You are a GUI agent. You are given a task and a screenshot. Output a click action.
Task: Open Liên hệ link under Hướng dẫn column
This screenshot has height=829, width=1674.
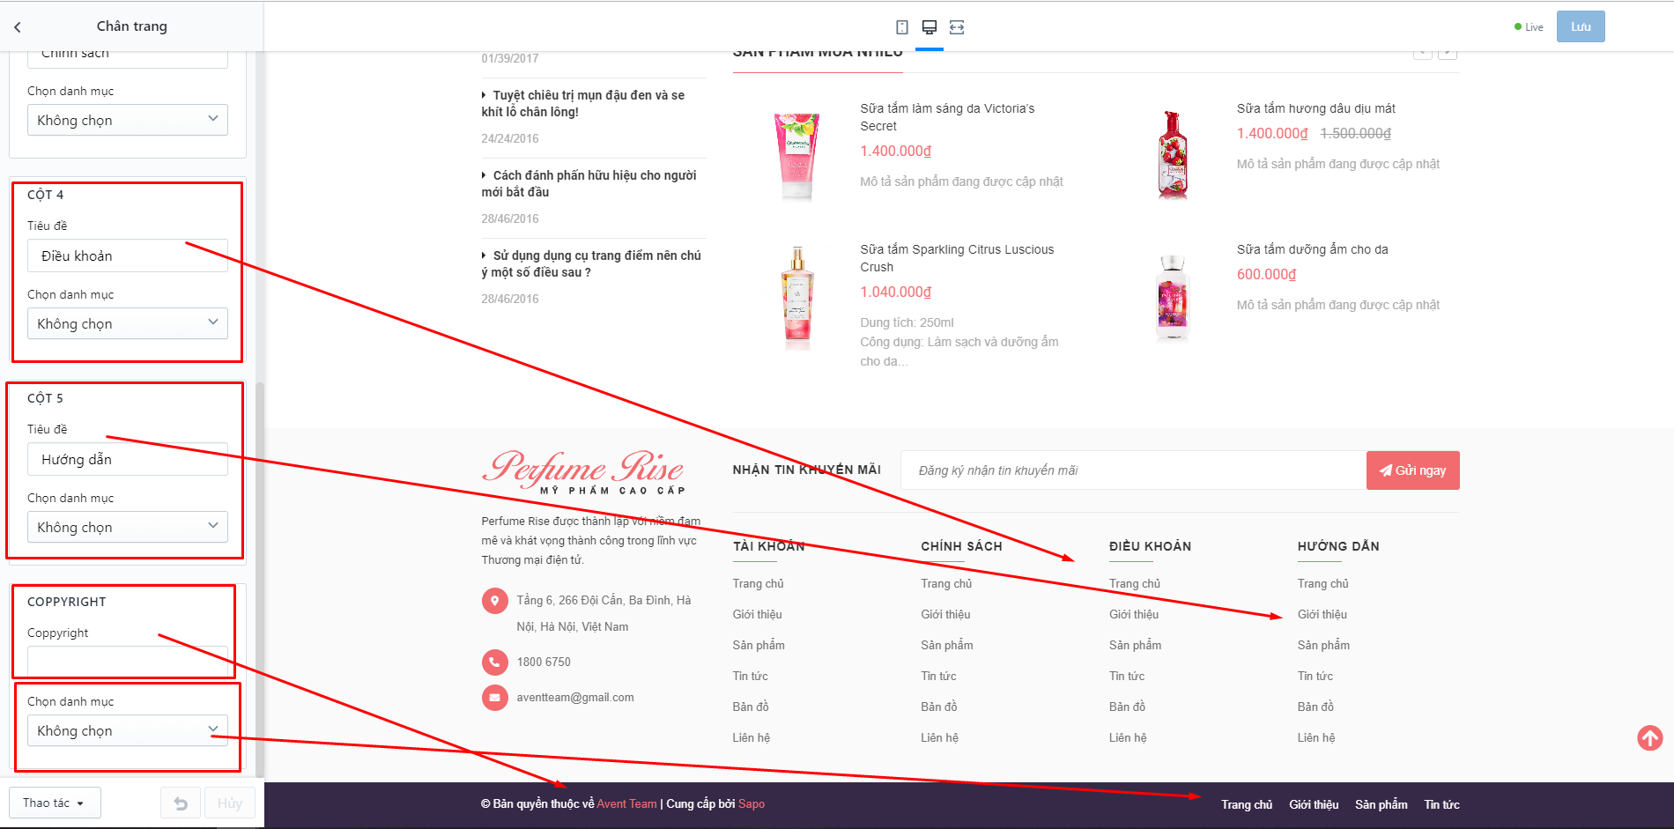pos(1316,738)
